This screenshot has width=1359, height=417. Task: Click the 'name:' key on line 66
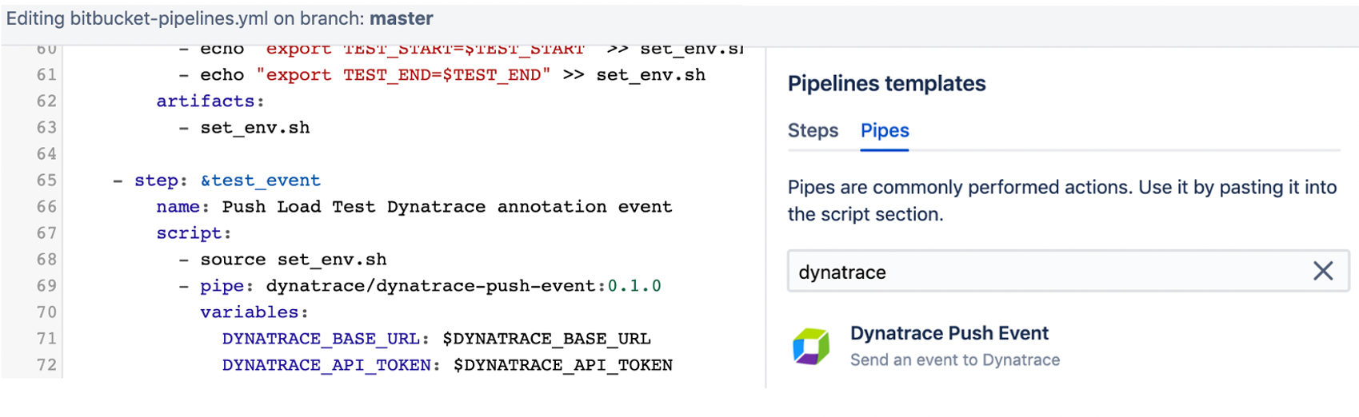(x=182, y=207)
